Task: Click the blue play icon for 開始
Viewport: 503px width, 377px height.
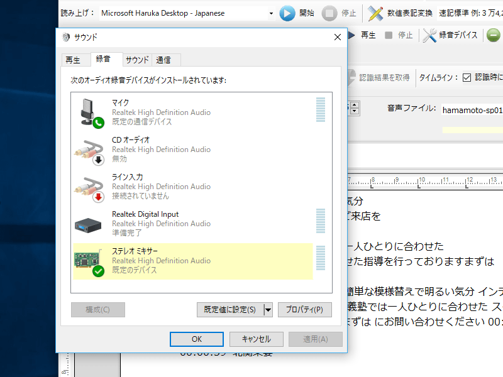Action: pos(287,13)
